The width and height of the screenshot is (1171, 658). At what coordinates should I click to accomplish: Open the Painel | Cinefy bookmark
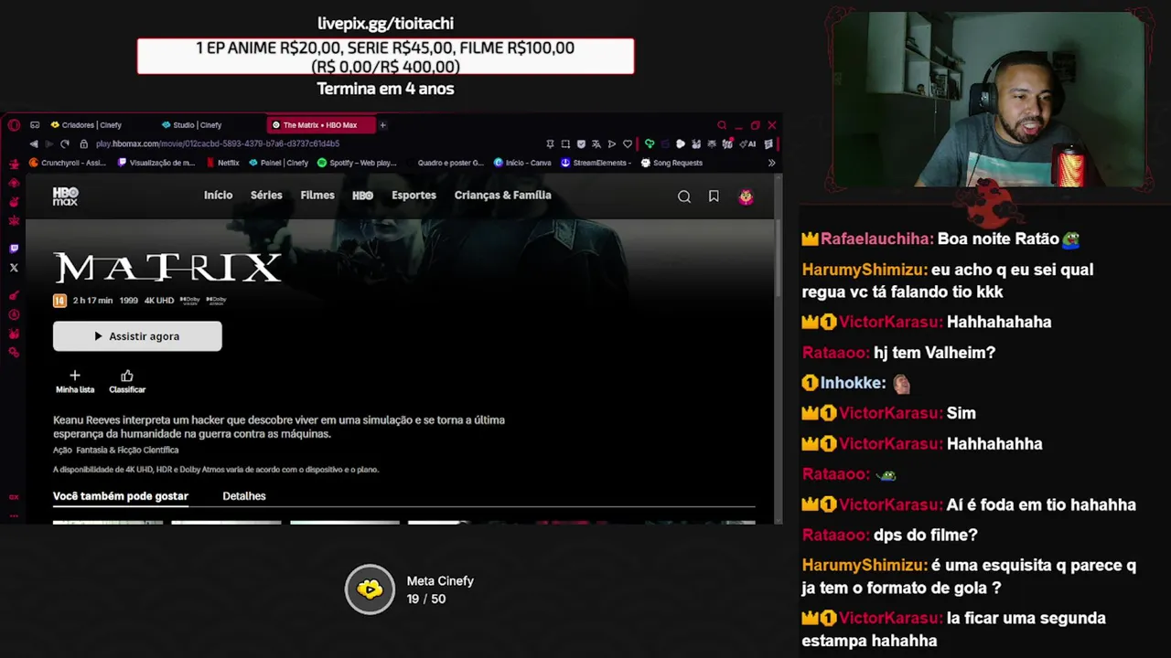279,163
